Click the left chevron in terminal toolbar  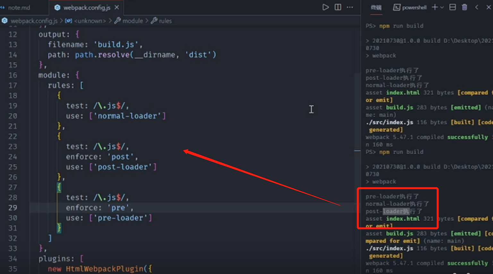coord(477,7)
